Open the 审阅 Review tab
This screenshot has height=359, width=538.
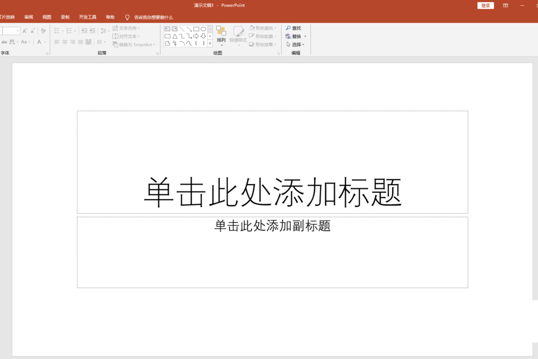[29, 17]
